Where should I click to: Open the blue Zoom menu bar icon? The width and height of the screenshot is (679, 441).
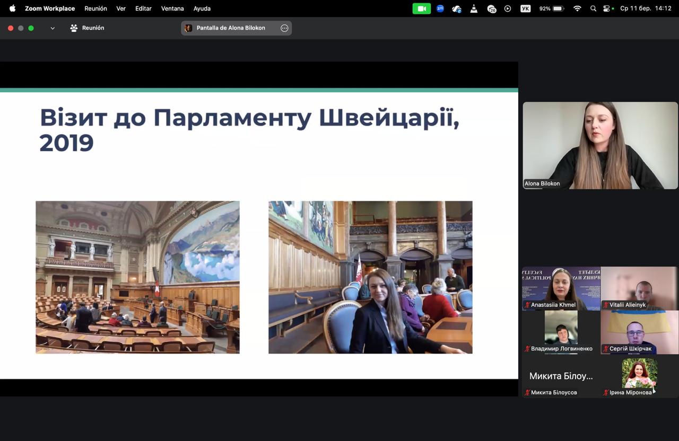(440, 8)
